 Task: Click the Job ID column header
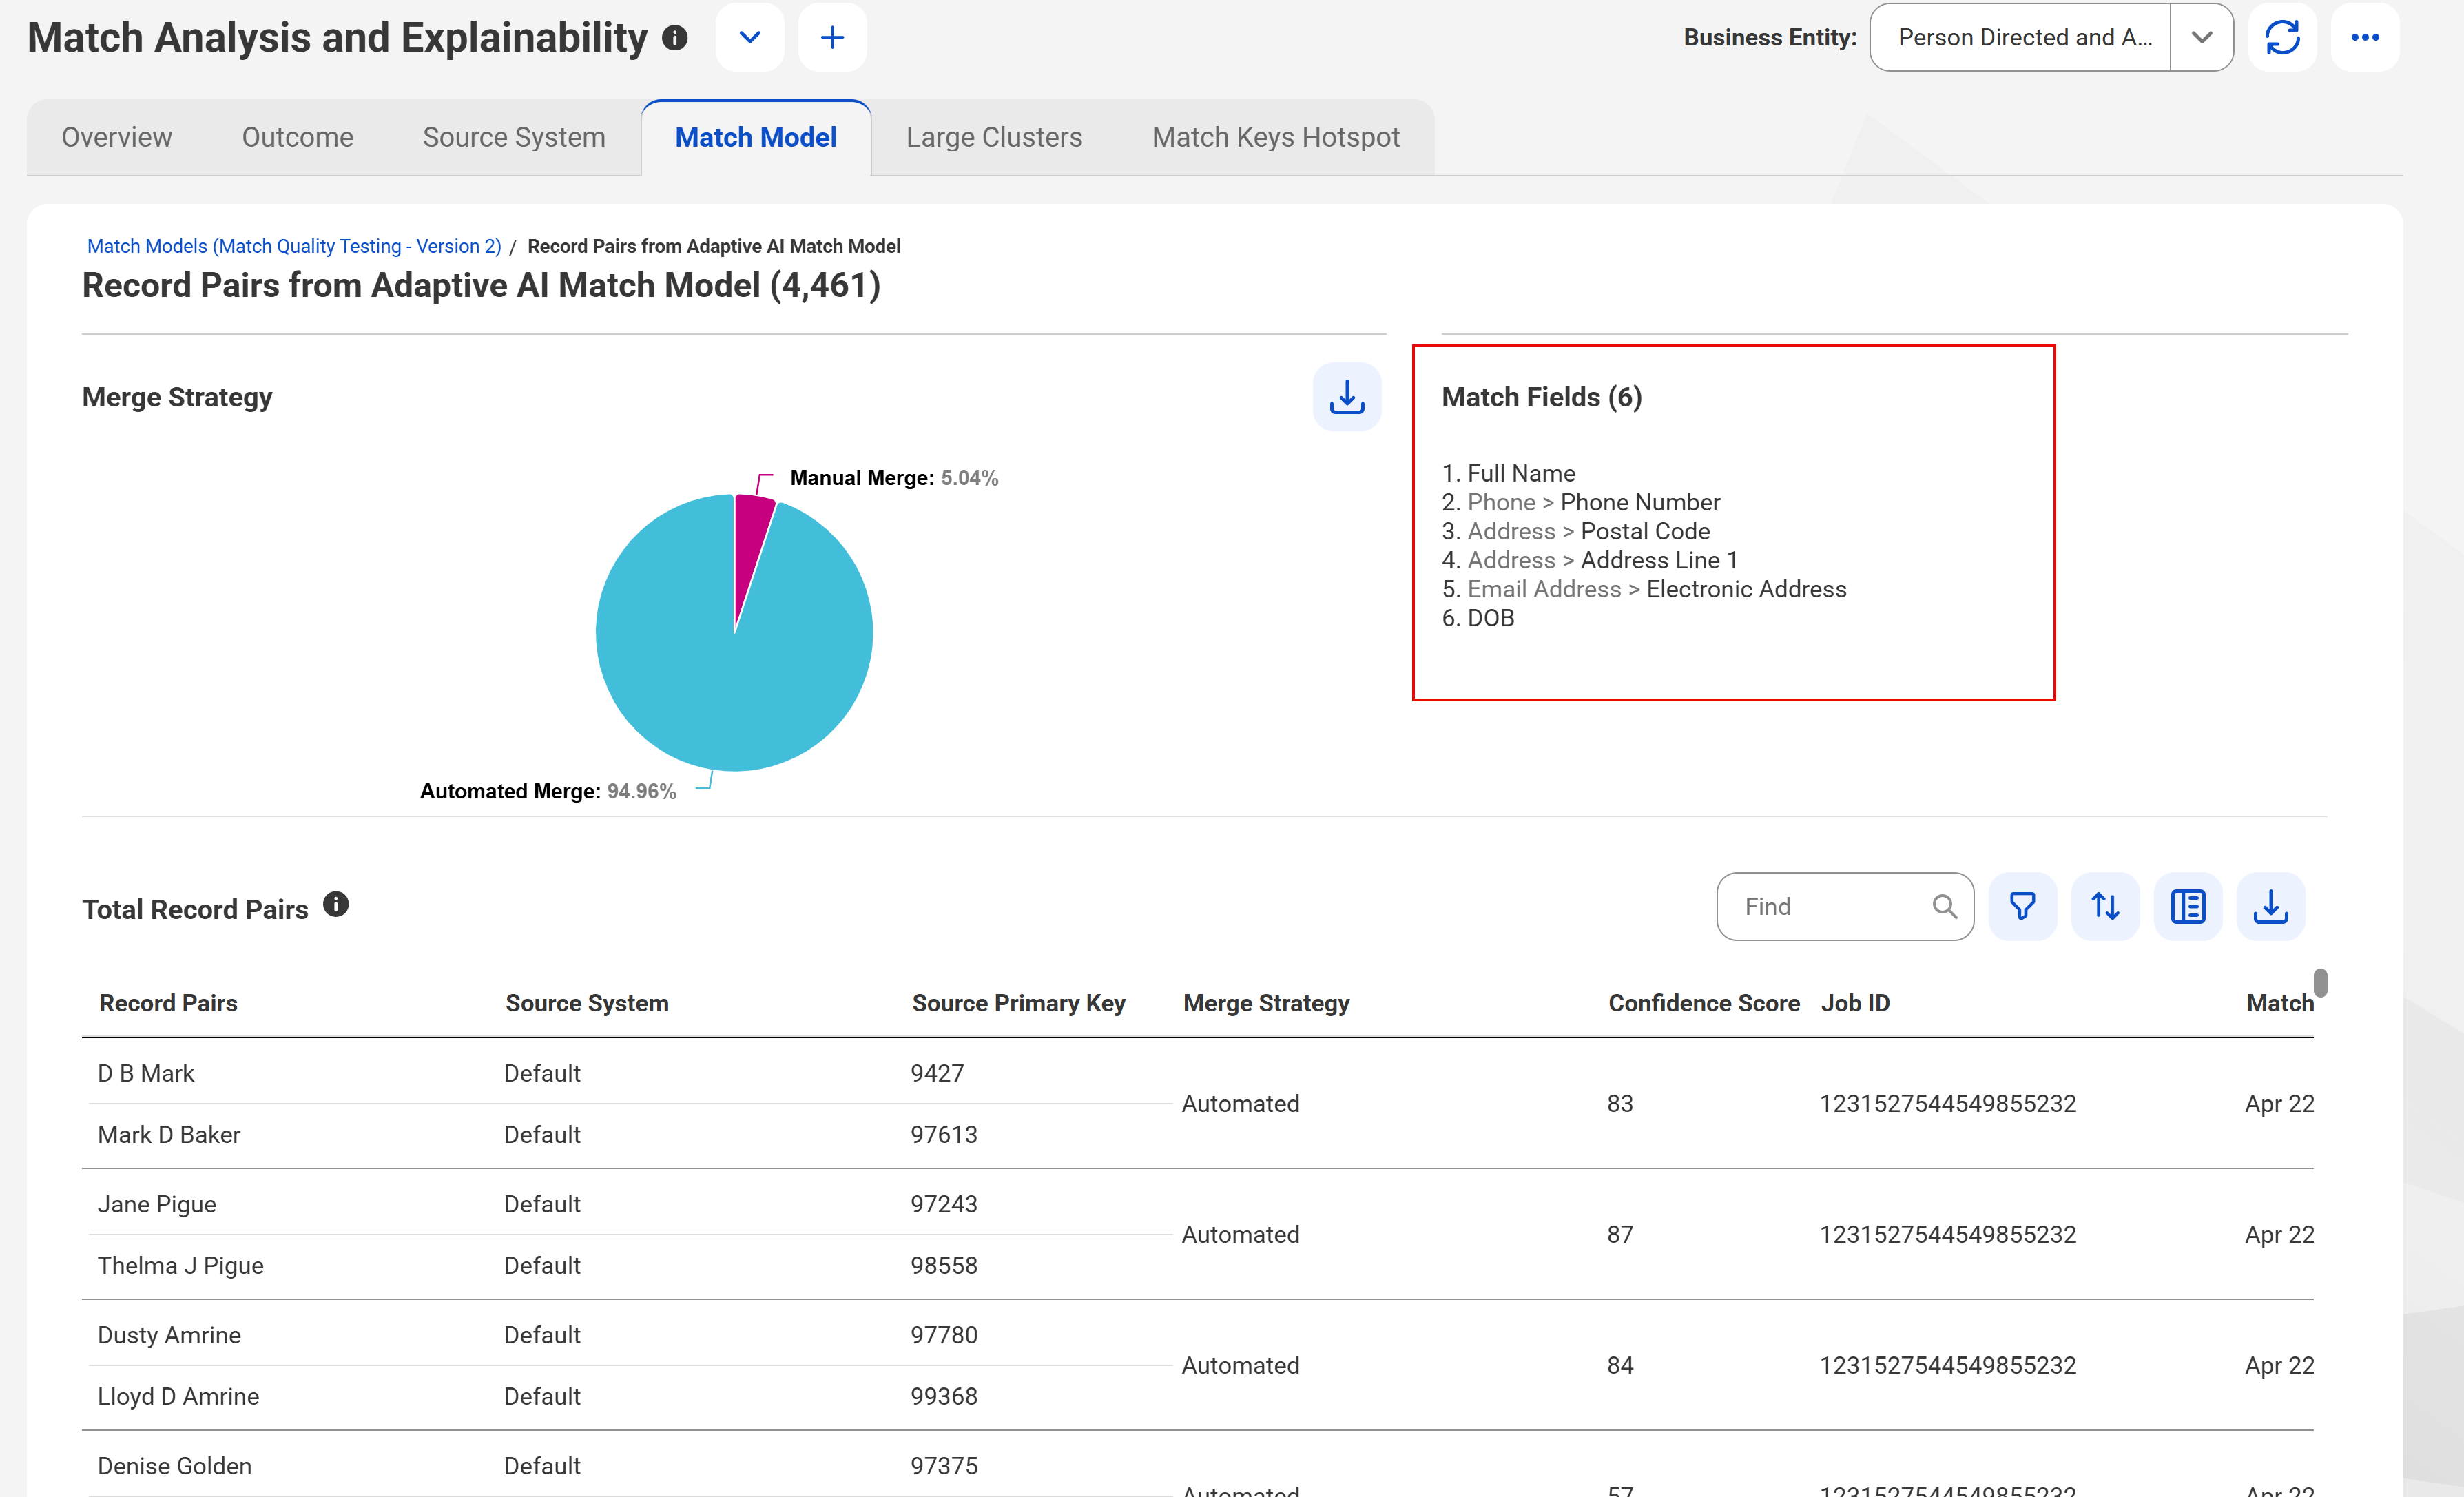pyautogui.click(x=1855, y=1003)
